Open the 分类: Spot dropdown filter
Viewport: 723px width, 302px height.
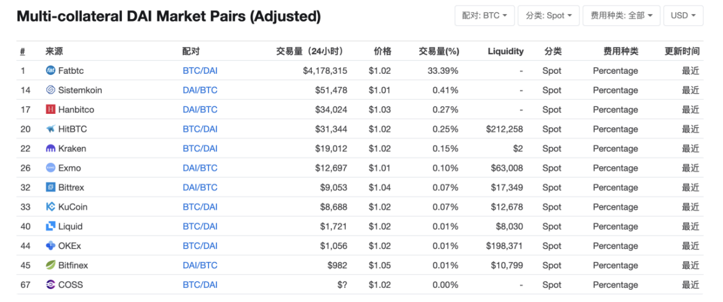click(x=548, y=15)
